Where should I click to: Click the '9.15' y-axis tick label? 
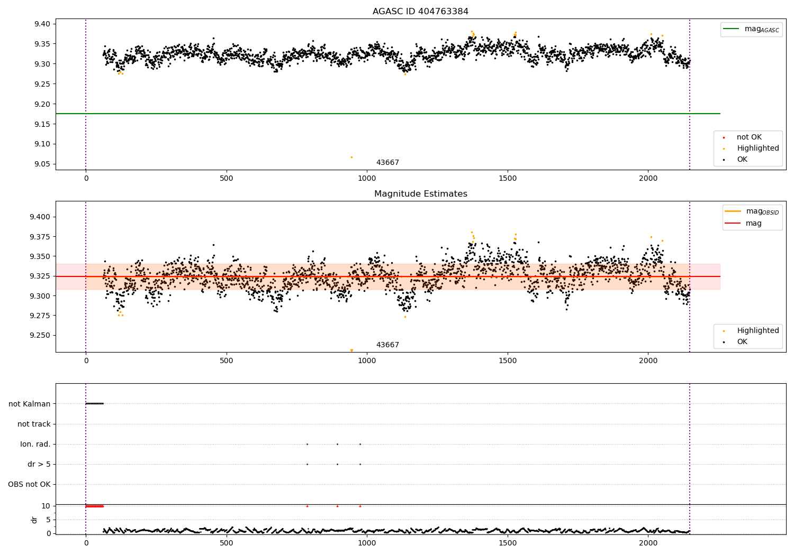(42, 124)
